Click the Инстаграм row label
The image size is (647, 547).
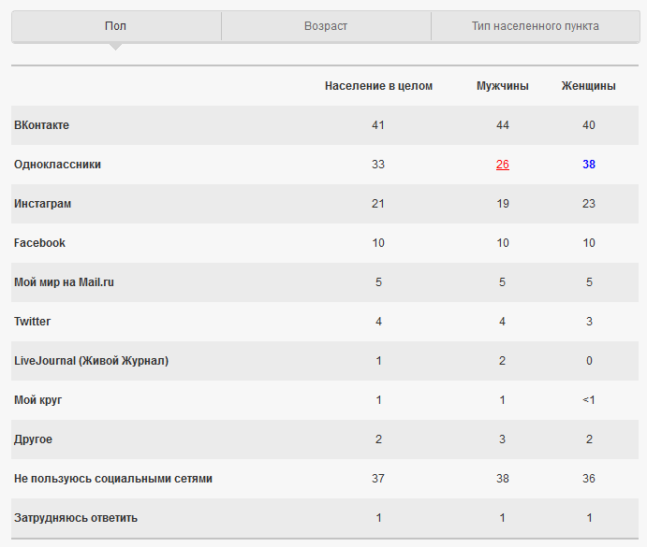[x=43, y=204]
